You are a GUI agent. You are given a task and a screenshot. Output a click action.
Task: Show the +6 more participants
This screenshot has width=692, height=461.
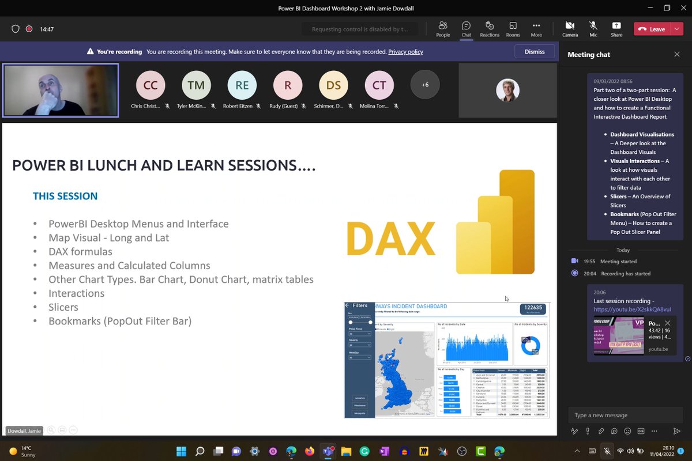tap(425, 85)
